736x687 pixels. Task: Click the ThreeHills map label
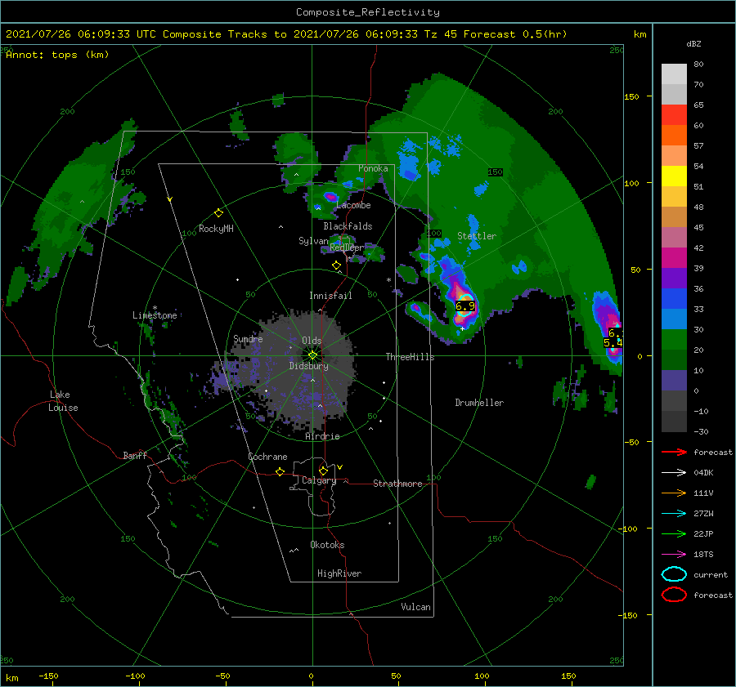(x=411, y=357)
